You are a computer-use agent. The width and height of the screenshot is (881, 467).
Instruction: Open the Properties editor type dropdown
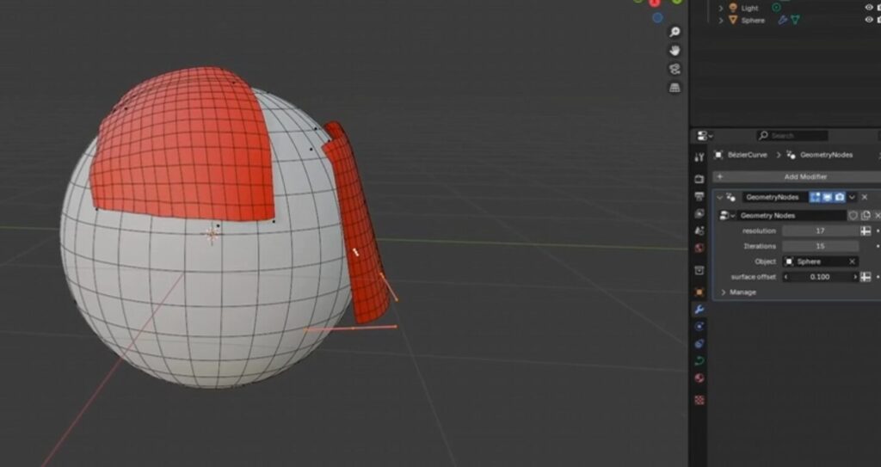705,135
